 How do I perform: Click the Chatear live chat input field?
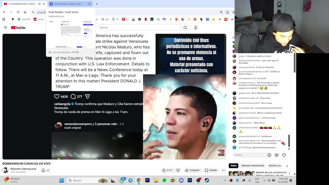[249, 155]
